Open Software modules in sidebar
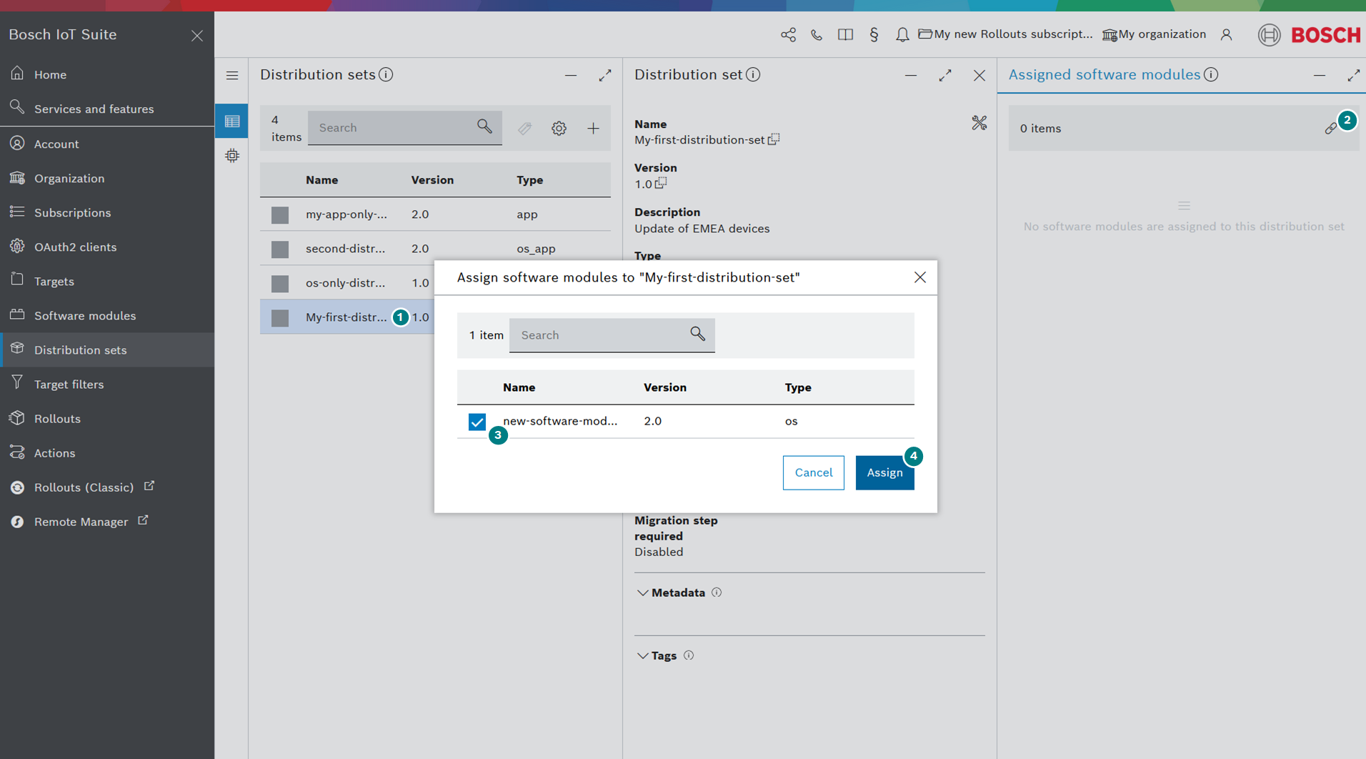Screen dimensions: 1366x759 click(84, 315)
